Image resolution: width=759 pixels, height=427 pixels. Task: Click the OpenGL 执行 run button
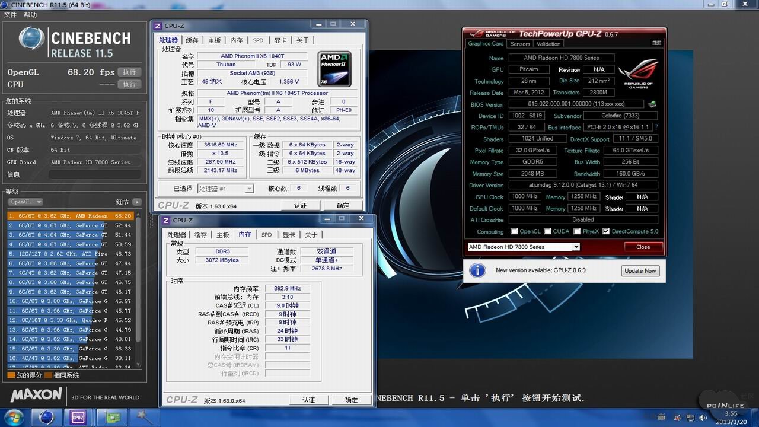coord(129,72)
